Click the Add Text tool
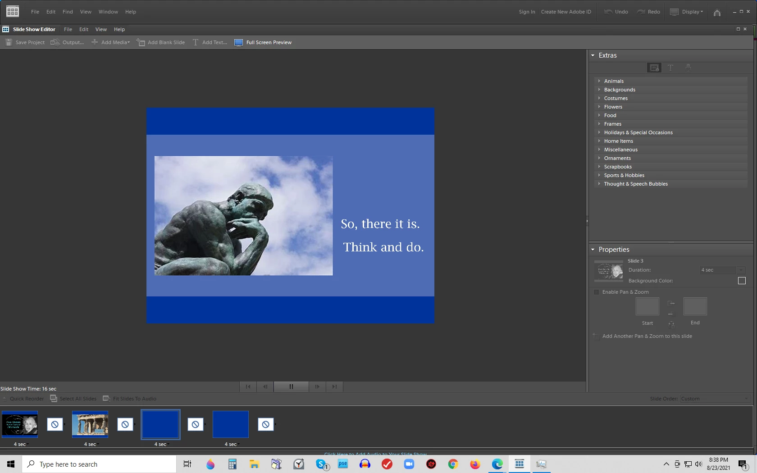This screenshot has width=757, height=473. click(210, 42)
